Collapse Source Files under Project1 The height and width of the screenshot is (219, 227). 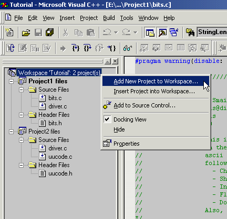21,90
